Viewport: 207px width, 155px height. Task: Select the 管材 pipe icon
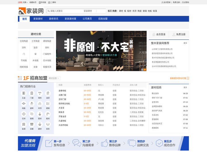(x=40, y=114)
